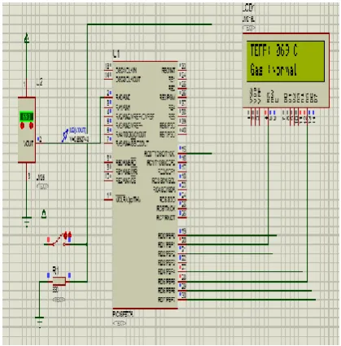Screen dimensions: 341x346
Task: Decrease LM35 temperature with the left red button
Action: (x=22, y=125)
